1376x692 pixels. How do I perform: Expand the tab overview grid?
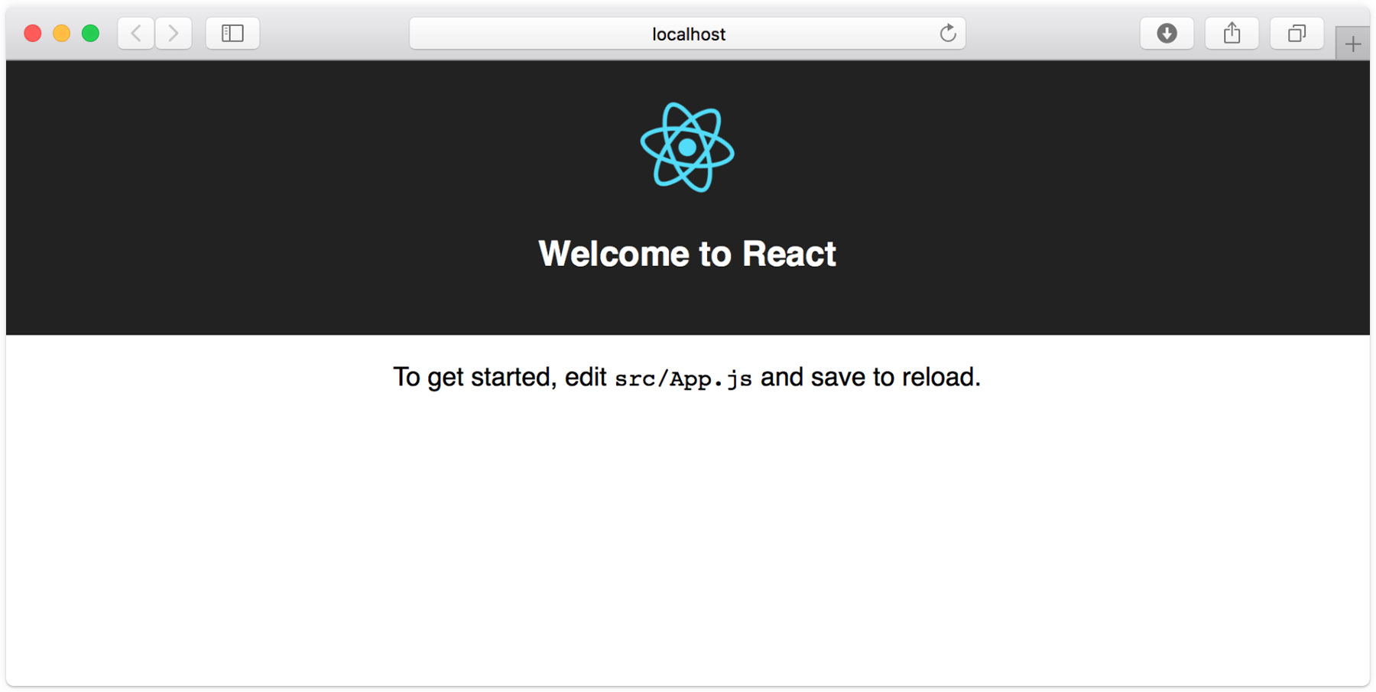point(1296,33)
